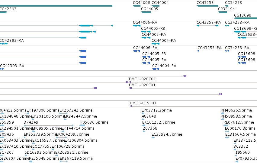Select the DME1-019B03 feature
The image size is (257, 163).
point(193,106)
